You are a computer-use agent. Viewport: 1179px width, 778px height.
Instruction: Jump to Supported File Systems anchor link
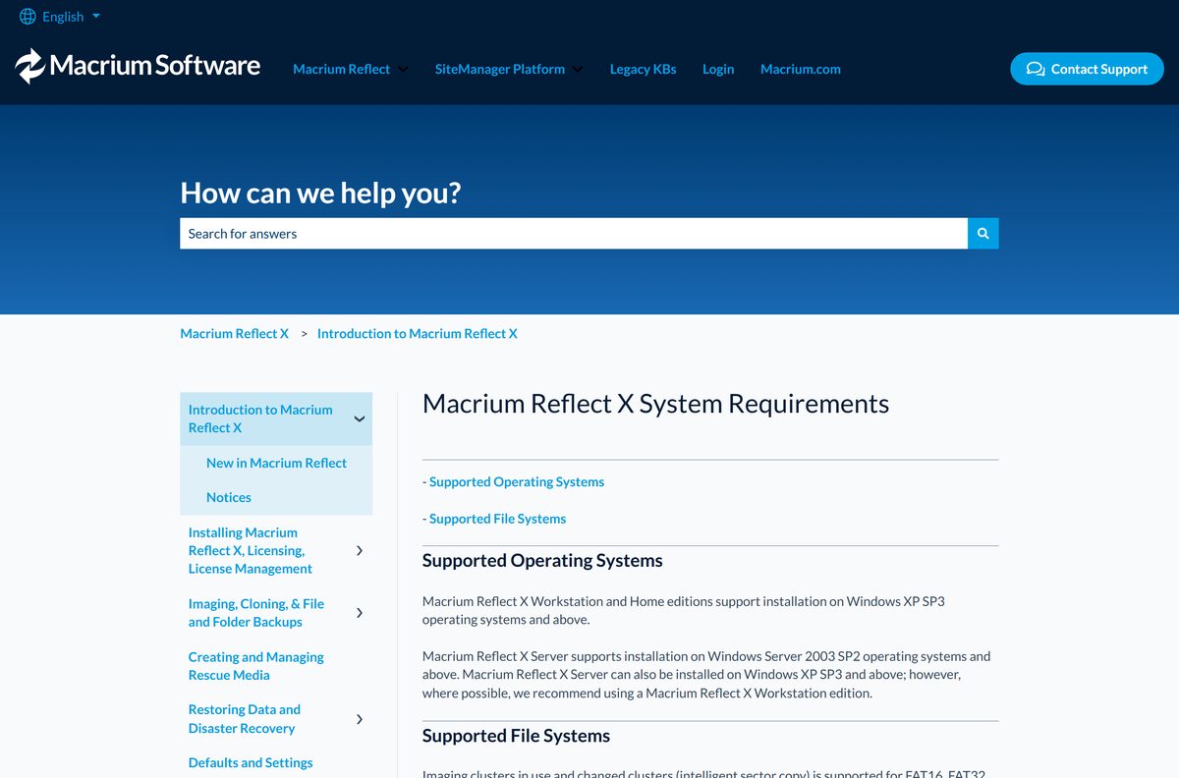(498, 519)
